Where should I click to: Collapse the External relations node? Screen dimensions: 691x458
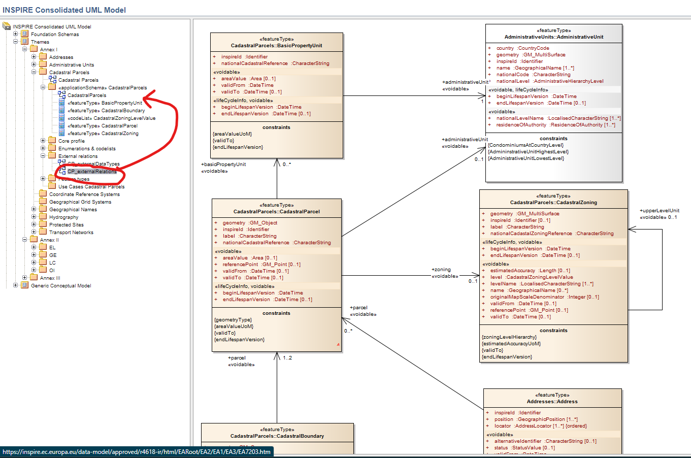42,156
